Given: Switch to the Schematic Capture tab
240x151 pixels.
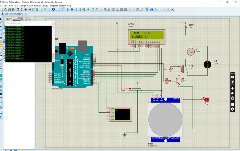Looking at the screenshot, I should click(14, 14).
